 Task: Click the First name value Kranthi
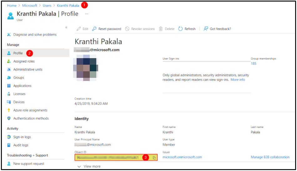point(168,132)
